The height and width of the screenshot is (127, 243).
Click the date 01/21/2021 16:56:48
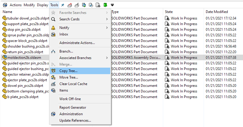pyautogui.click(x=221, y=46)
